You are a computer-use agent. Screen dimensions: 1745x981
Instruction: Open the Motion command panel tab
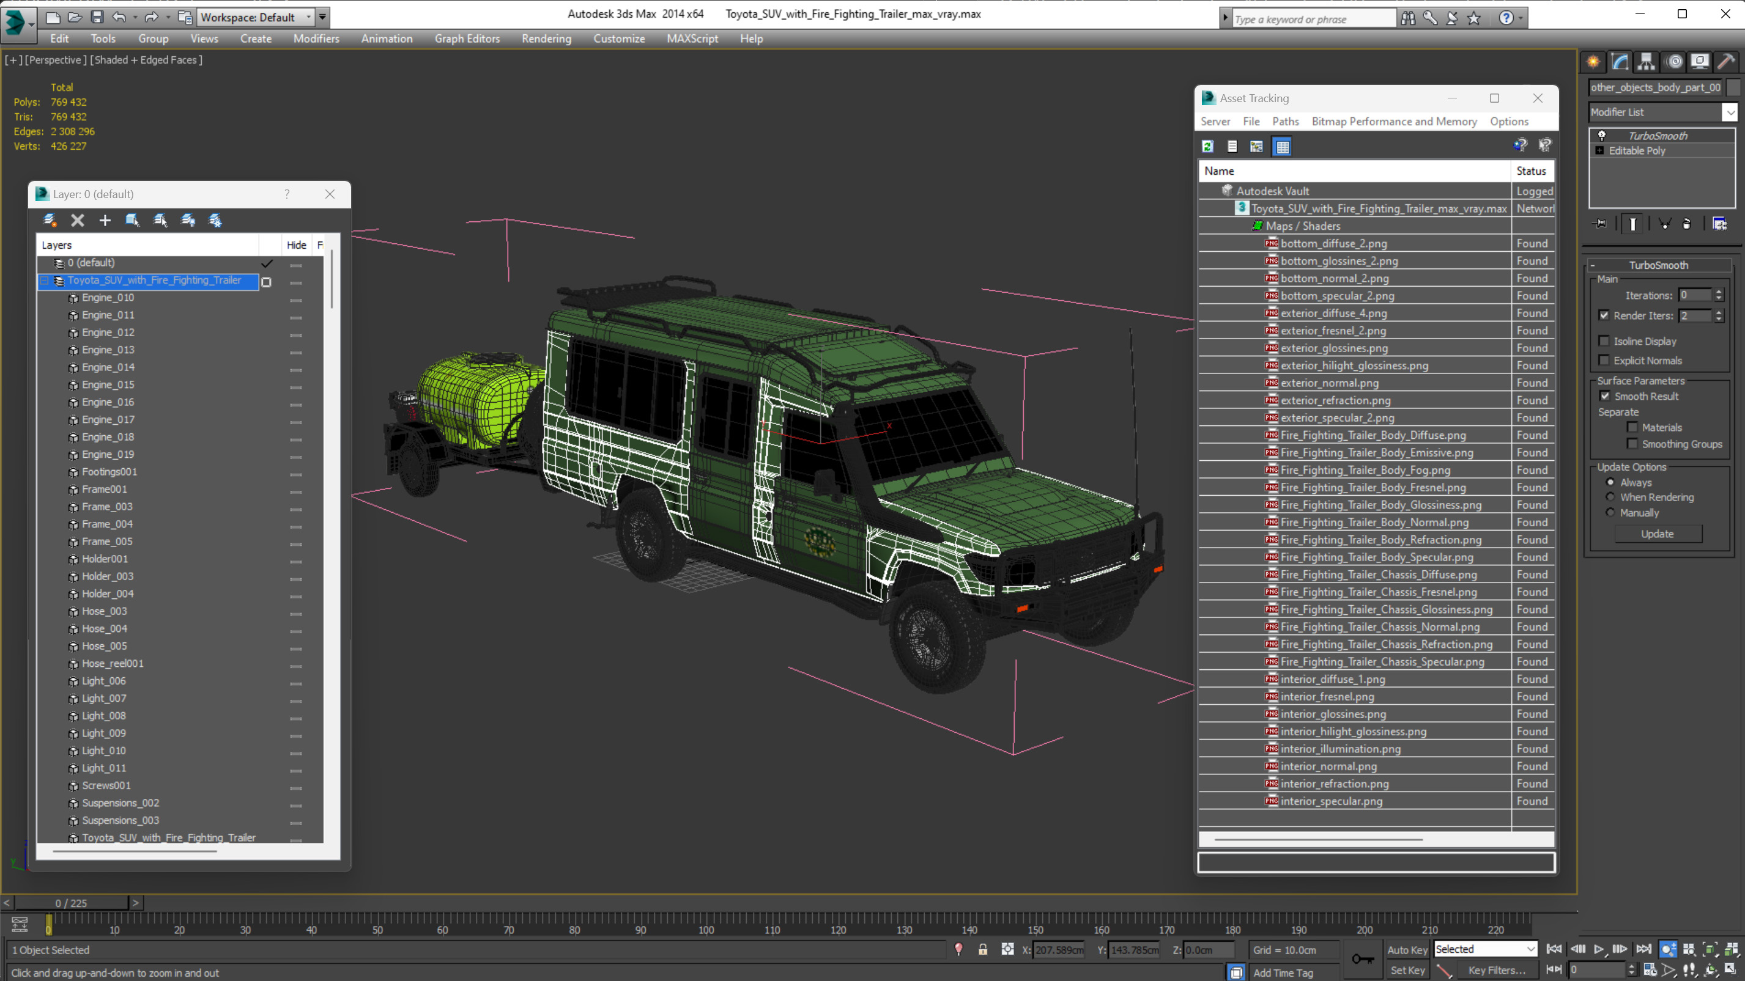(x=1675, y=62)
